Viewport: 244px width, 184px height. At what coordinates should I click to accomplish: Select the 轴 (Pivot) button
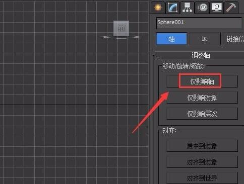(171, 39)
